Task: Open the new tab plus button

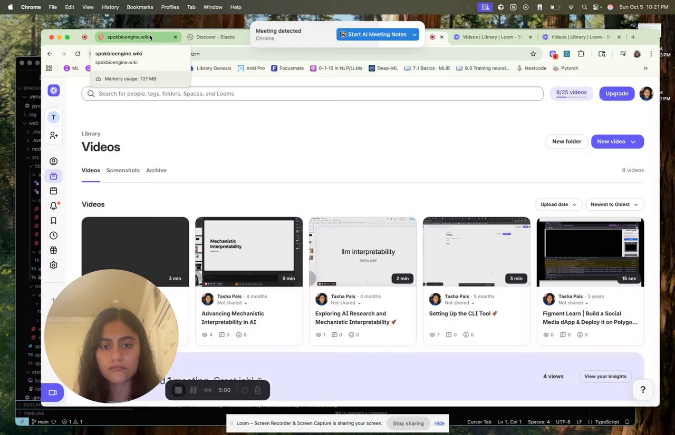Action: (x=633, y=37)
